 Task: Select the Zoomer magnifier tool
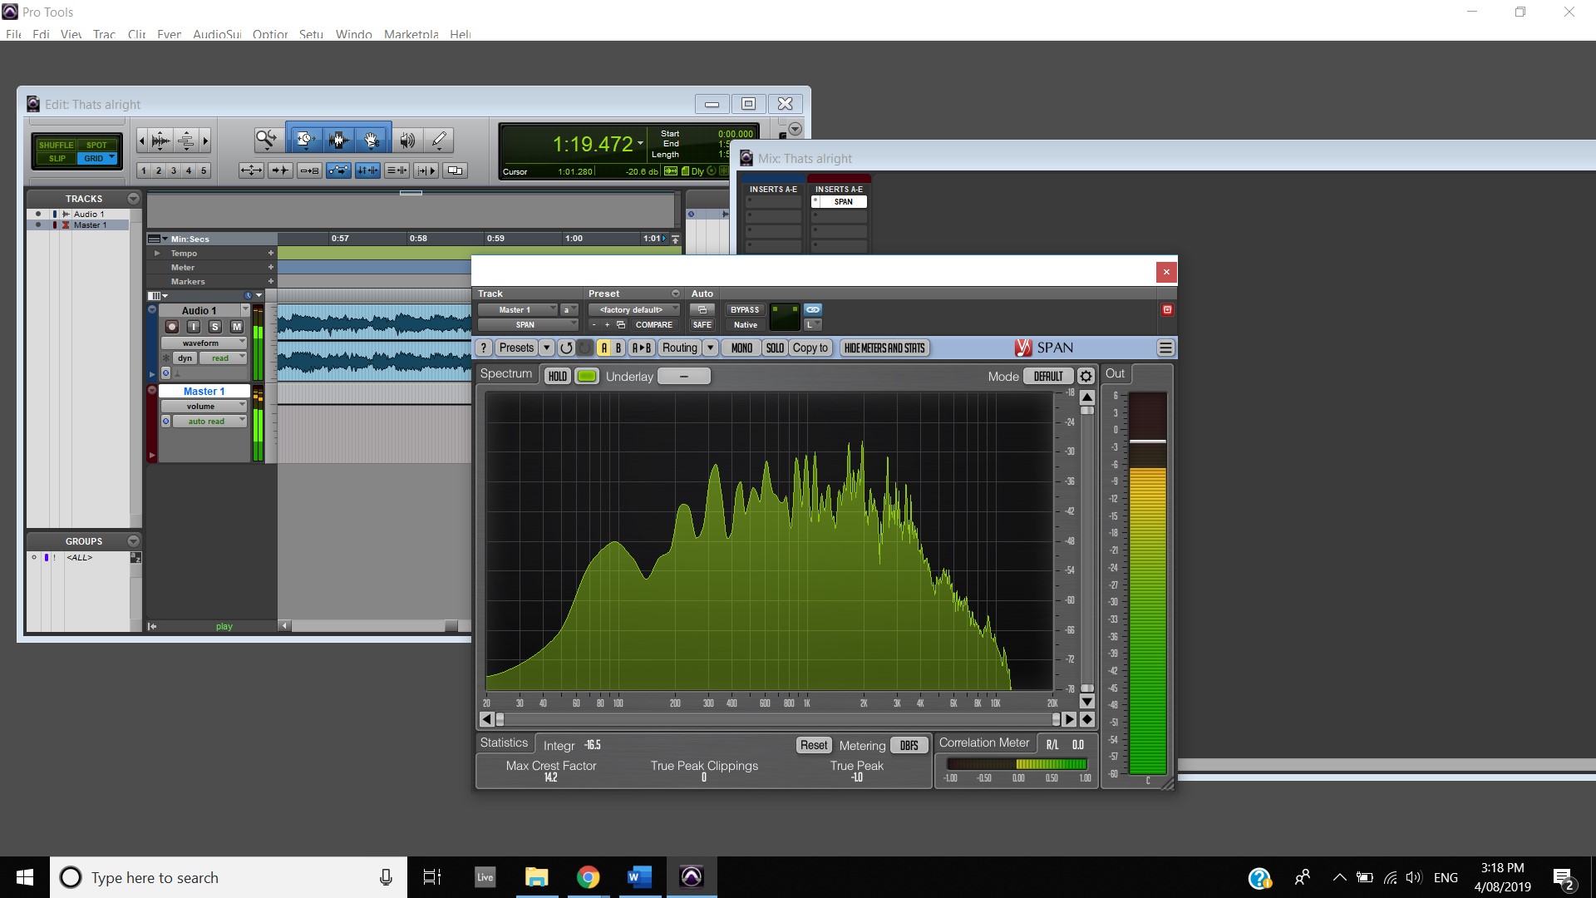pyautogui.click(x=266, y=140)
